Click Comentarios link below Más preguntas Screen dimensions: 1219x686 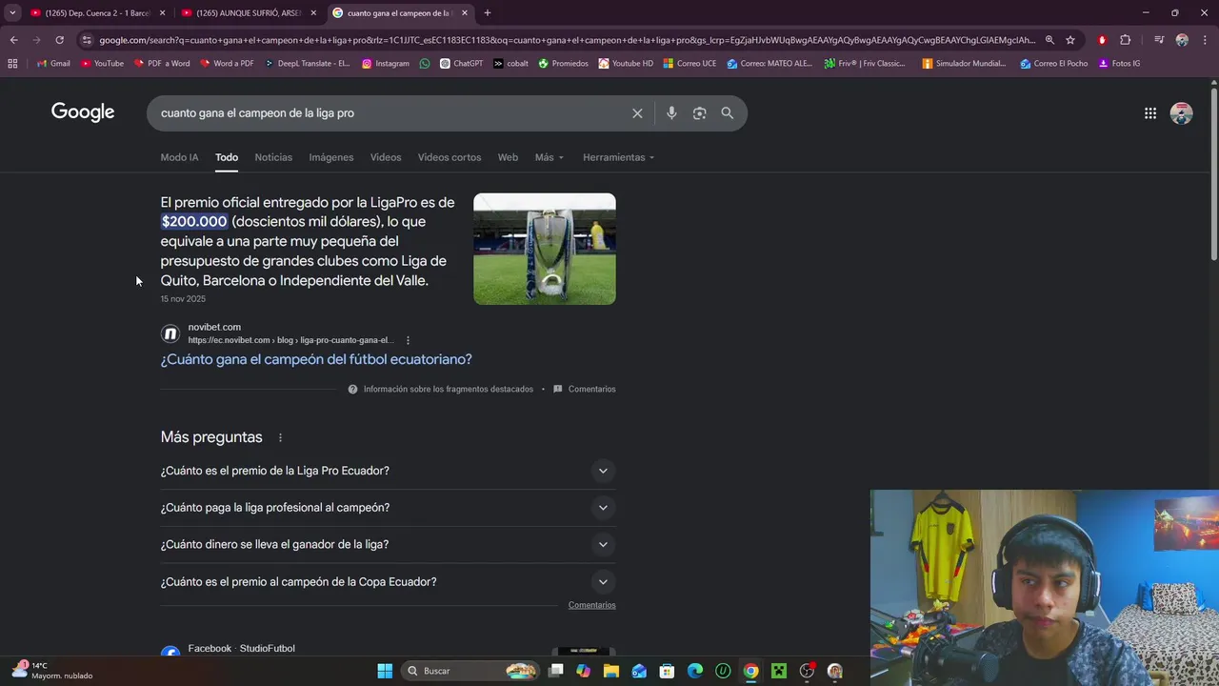click(592, 605)
